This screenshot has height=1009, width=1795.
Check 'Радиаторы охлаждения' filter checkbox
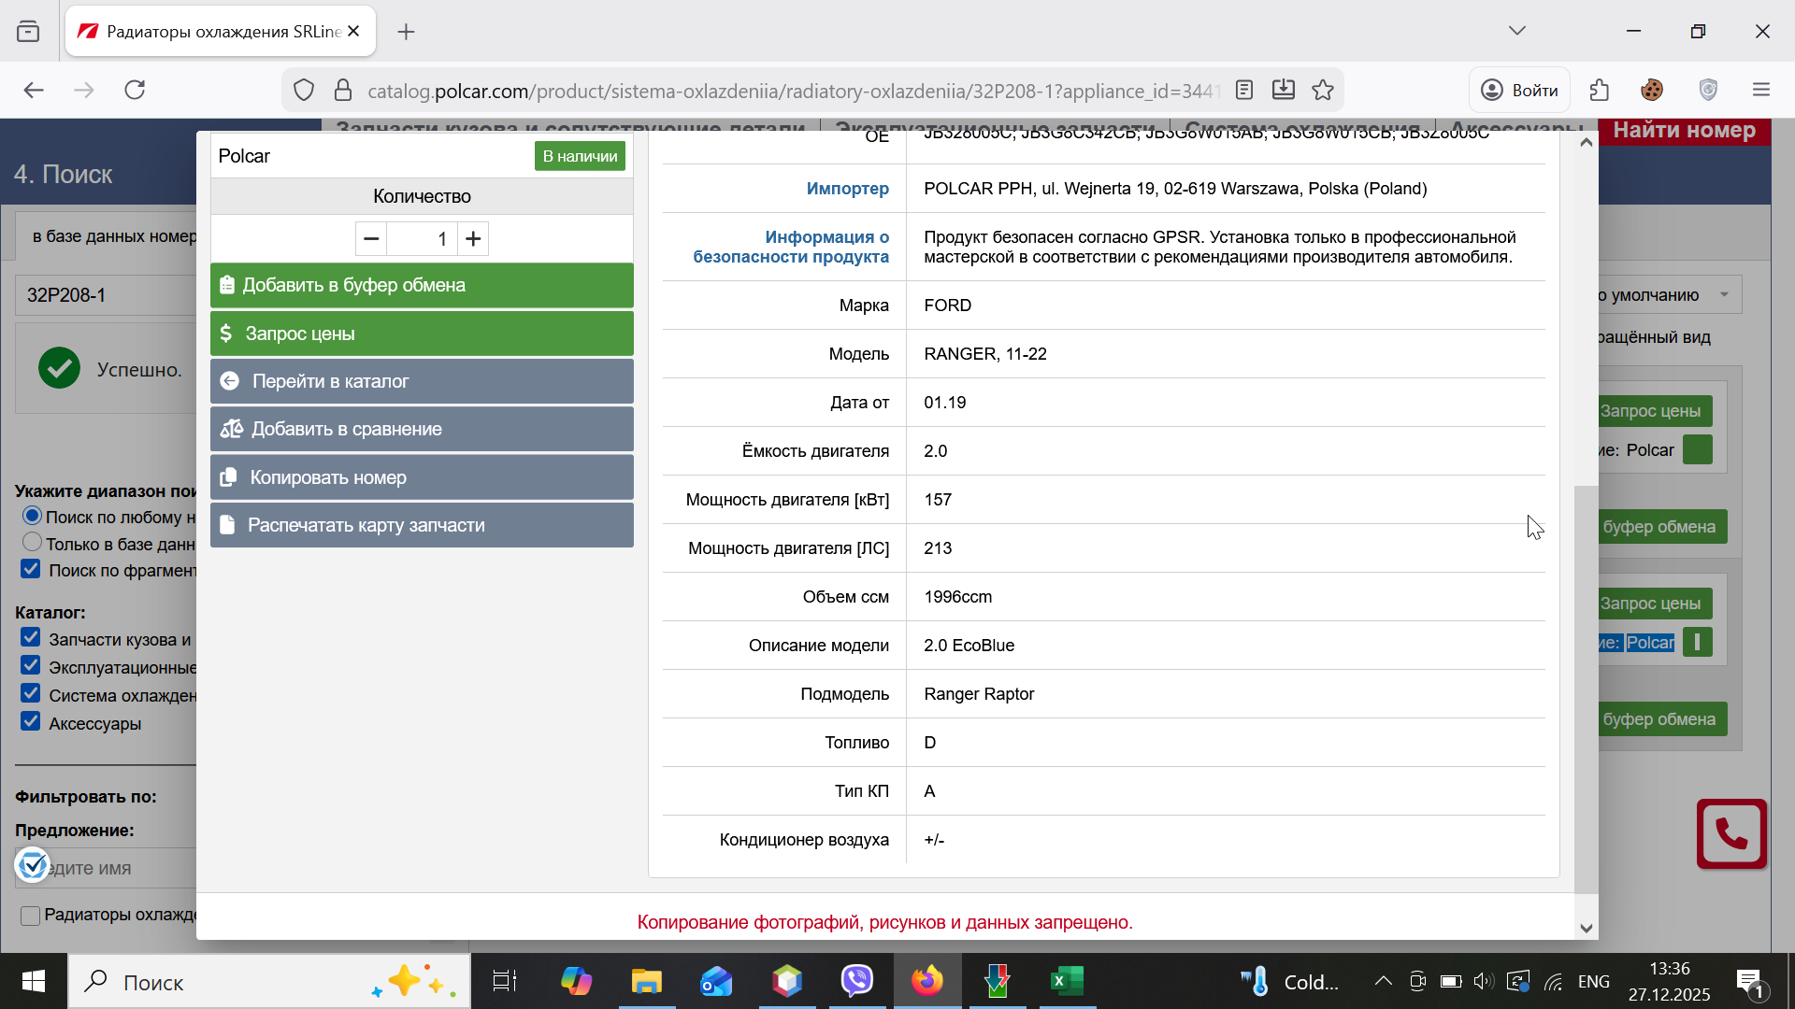click(31, 916)
